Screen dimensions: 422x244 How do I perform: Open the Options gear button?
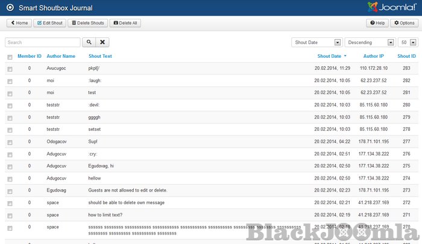click(x=403, y=23)
